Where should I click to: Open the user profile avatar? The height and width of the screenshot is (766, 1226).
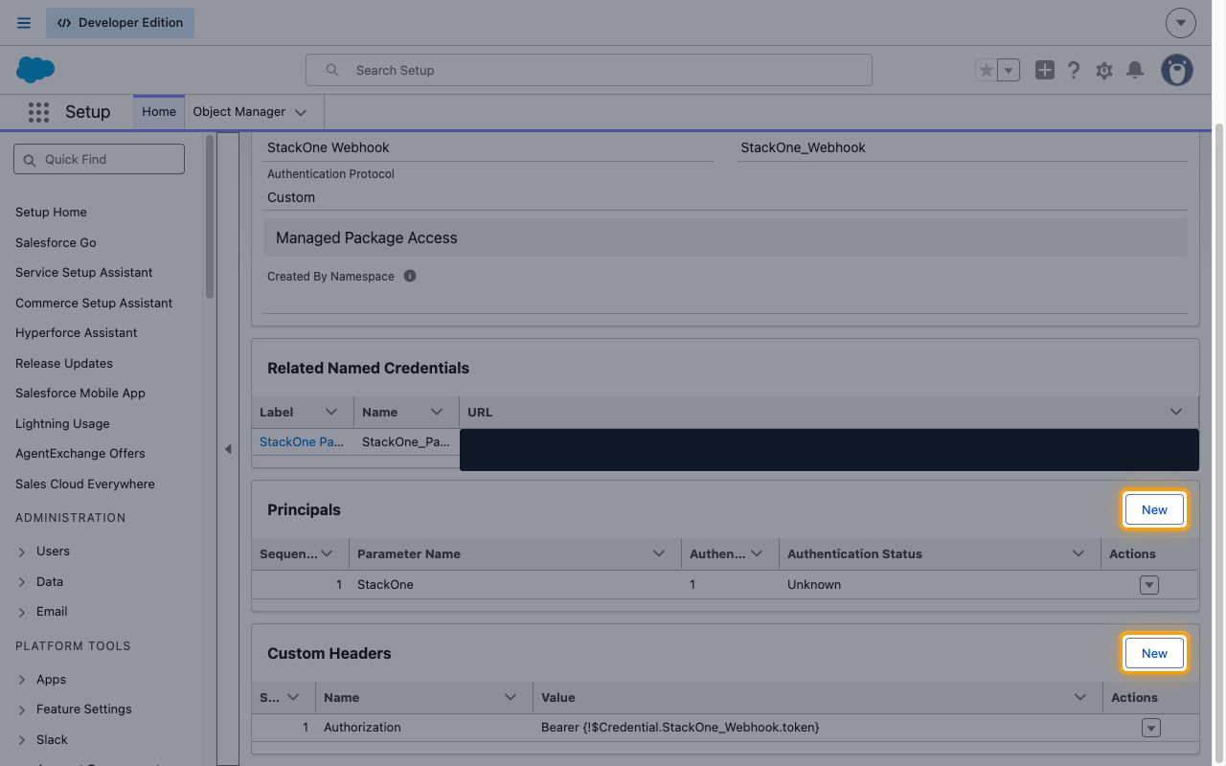[x=1177, y=70]
